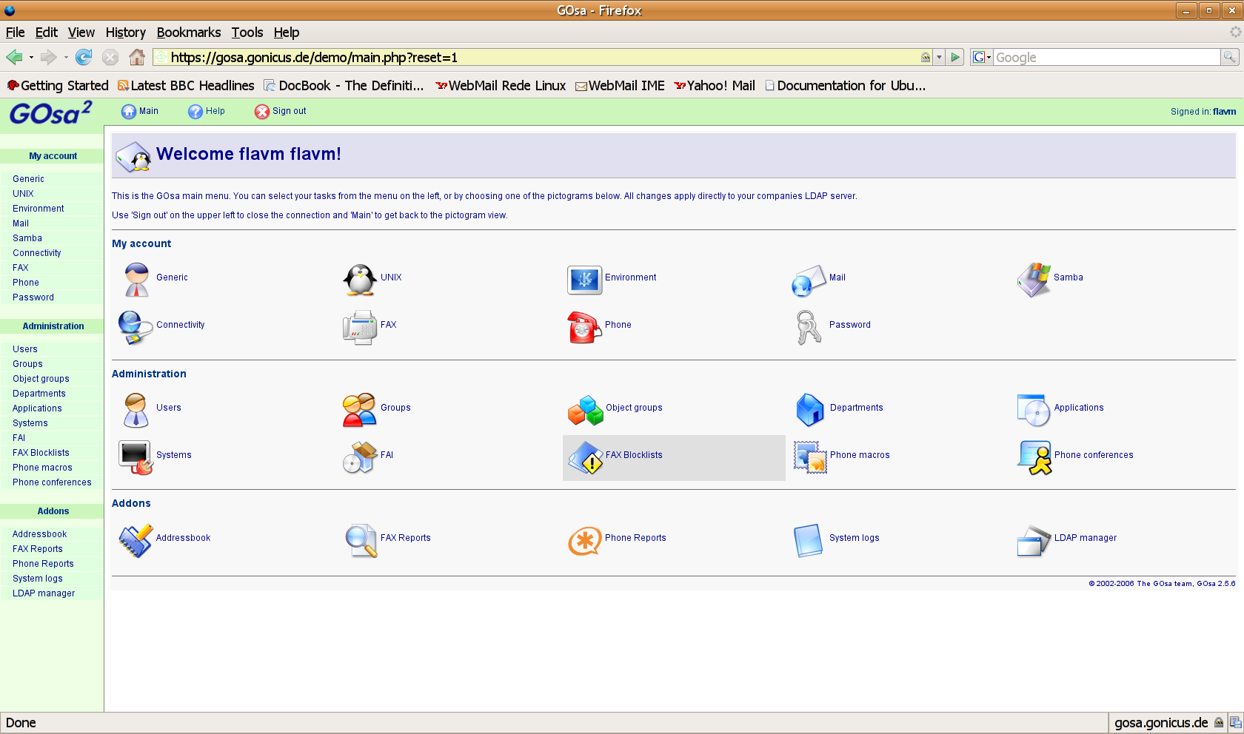This screenshot has height=734, width=1244.
Task: Click the Go arrow next to the URL
Action: coord(955,57)
